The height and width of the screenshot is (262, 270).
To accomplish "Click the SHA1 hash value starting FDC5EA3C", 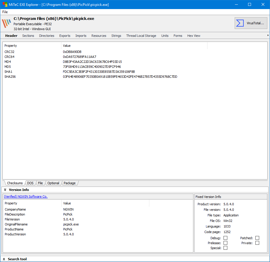I will pyautogui.click(x=99, y=72).
